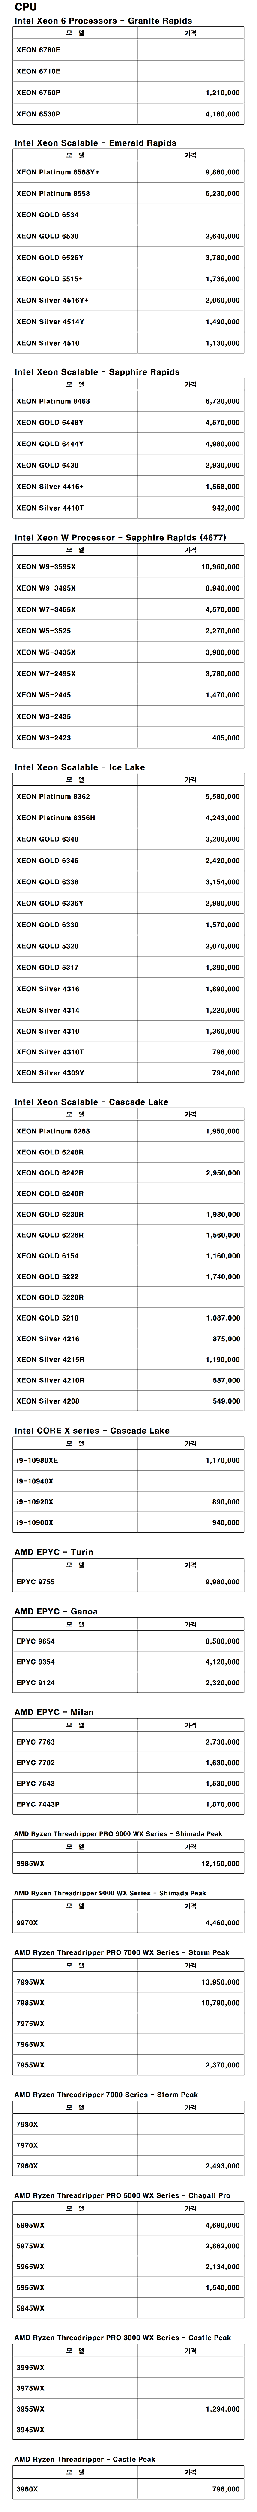Screen dimensions: 257x2512
Task: Click the CPU title at the top
Action: click(x=24, y=7)
